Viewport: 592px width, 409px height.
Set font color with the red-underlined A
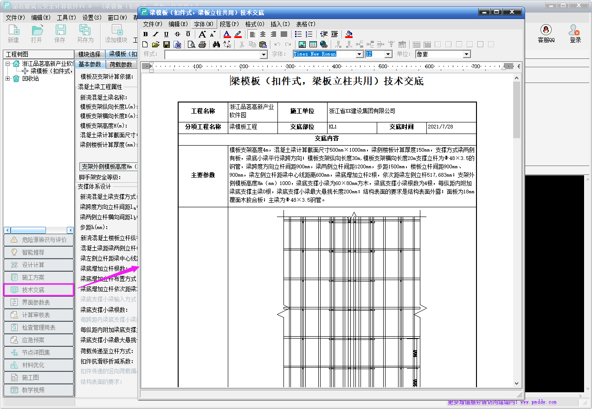227,34
